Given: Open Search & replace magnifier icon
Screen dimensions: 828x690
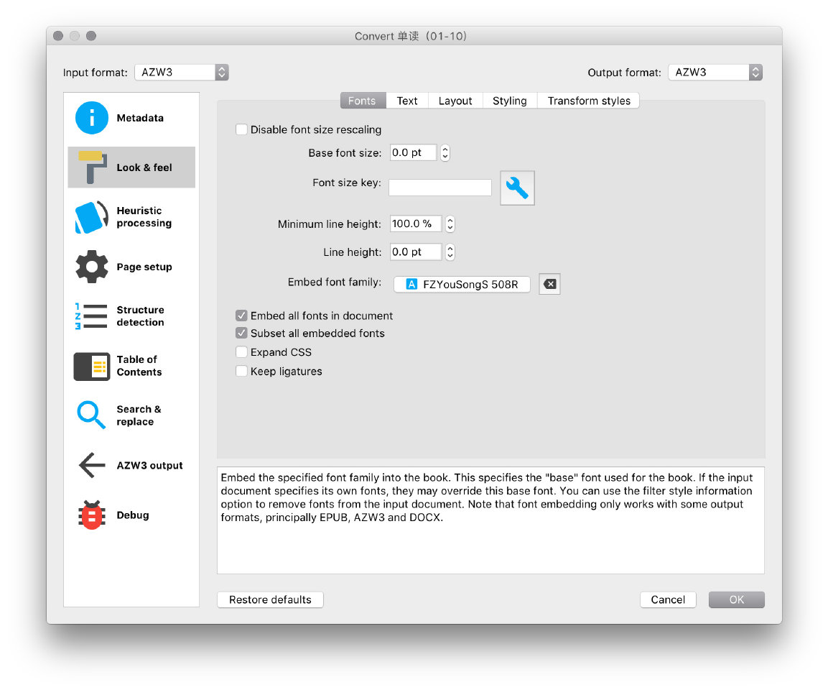Looking at the screenshot, I should tap(92, 415).
